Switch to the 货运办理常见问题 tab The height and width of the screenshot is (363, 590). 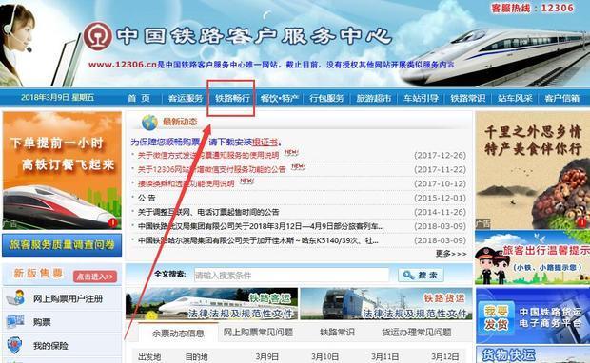point(417,333)
